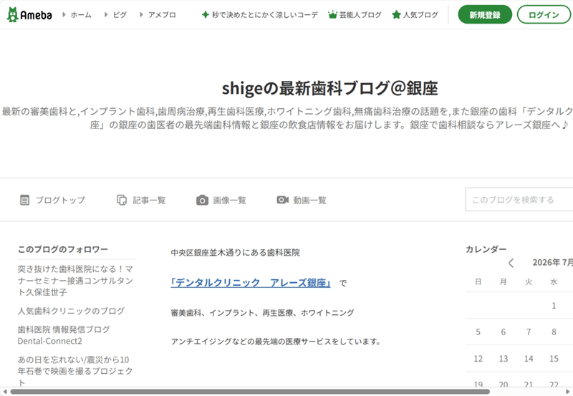Open follower 歯科医院 情報発信ブログ Dental-Connect2

64,335
